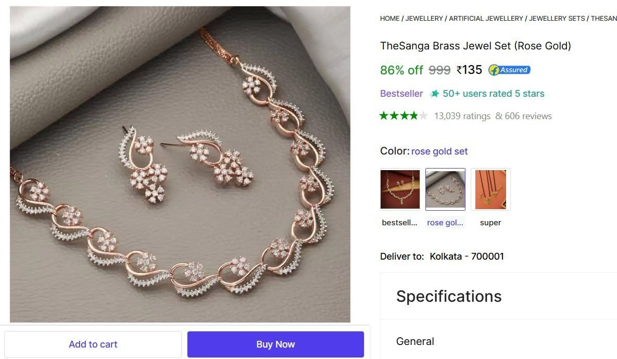The image size is (617, 359).
Task: Expand the General specifications group
Action: coord(415,341)
